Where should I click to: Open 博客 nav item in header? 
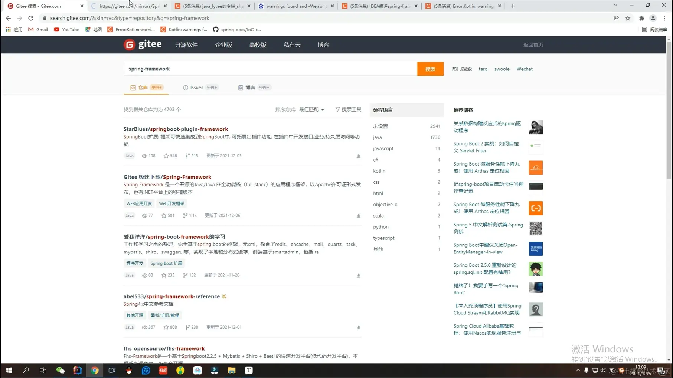tap(323, 45)
